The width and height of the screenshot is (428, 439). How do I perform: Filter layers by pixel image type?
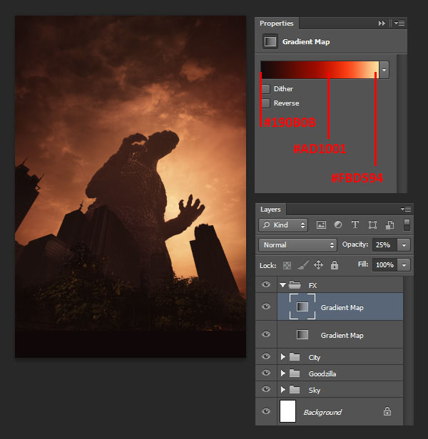click(x=321, y=224)
